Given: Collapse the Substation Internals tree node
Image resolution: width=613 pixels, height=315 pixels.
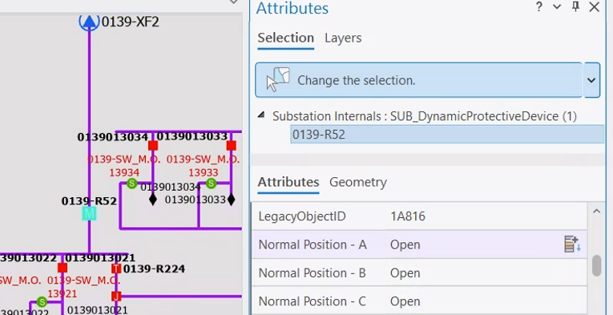Looking at the screenshot, I should [x=261, y=115].
